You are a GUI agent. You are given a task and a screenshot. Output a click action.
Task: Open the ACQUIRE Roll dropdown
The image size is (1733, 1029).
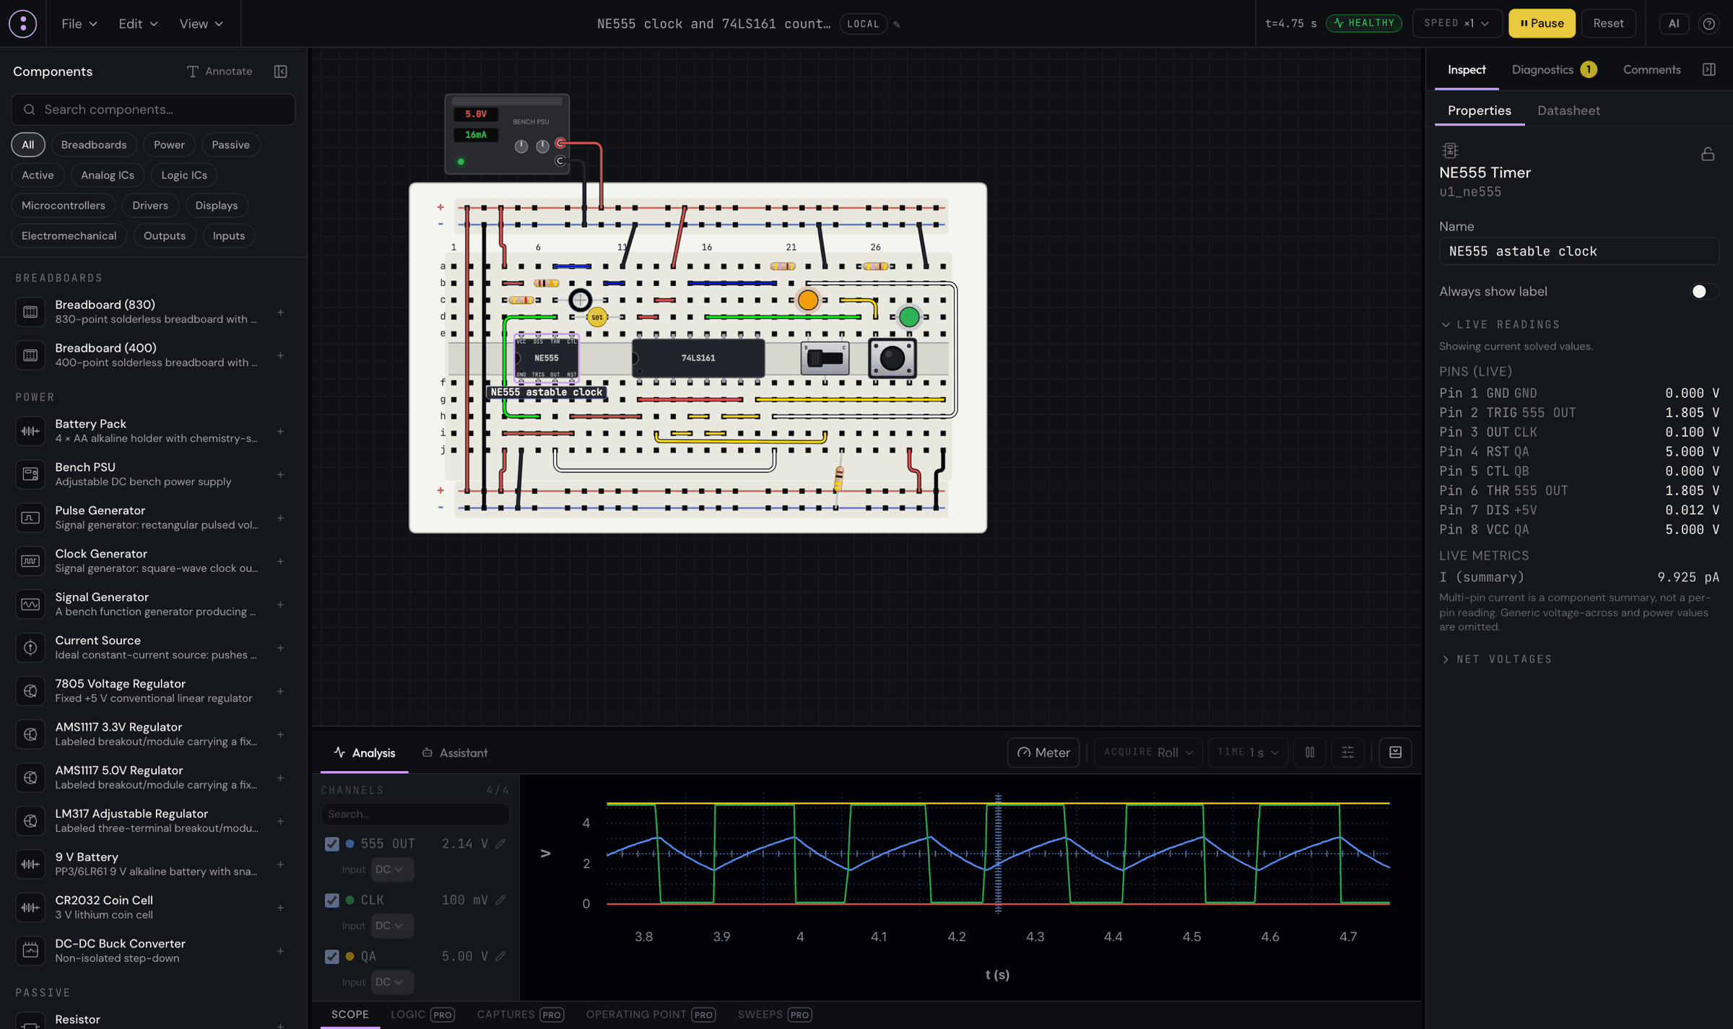click(x=1148, y=752)
